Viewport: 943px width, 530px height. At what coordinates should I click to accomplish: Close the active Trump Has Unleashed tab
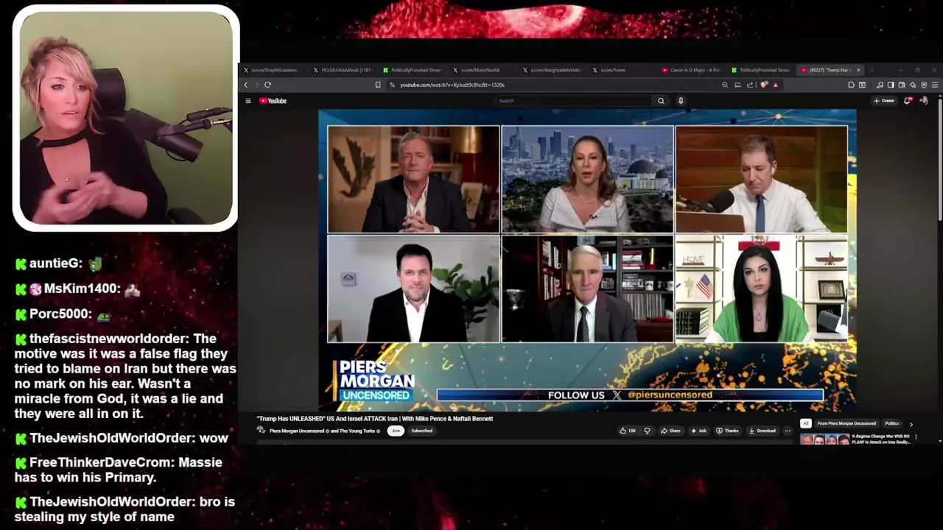[858, 70]
